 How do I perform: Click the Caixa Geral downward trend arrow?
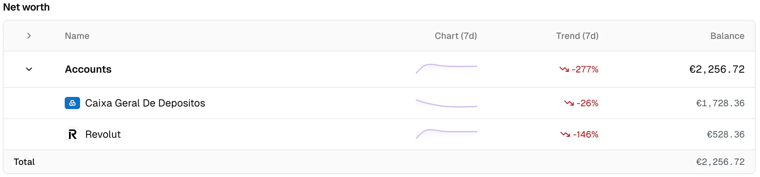[569, 103]
